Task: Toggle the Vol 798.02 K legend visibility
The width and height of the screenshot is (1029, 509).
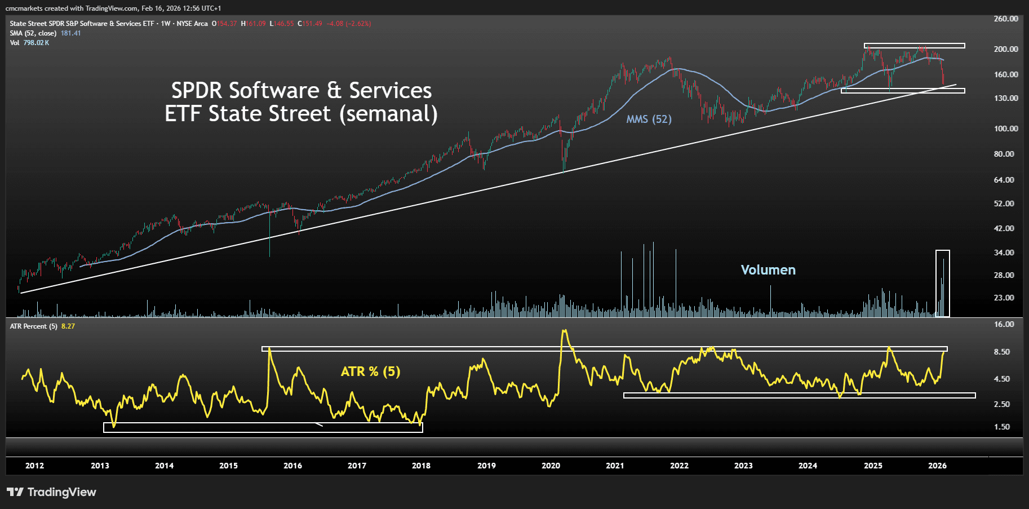Action: (31, 42)
